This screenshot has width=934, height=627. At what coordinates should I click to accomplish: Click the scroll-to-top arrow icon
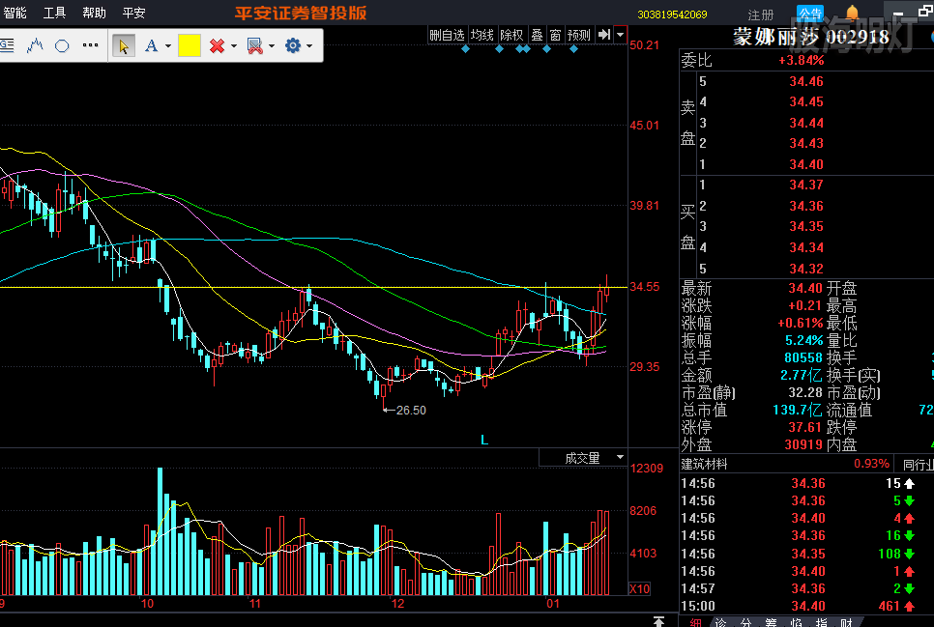pos(658,621)
